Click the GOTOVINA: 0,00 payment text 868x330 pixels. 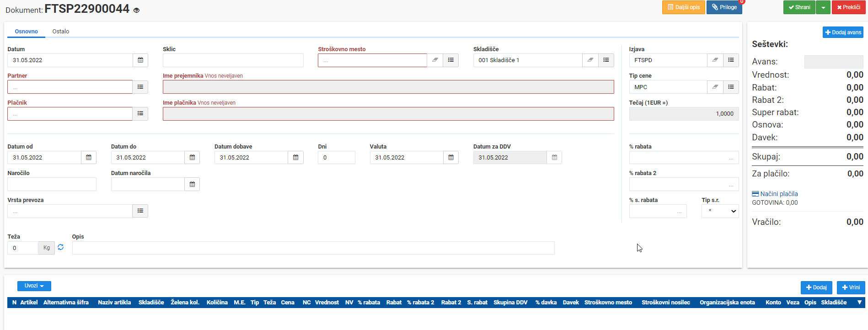coord(775,202)
